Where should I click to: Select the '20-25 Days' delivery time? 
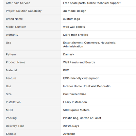coord(71,126)
